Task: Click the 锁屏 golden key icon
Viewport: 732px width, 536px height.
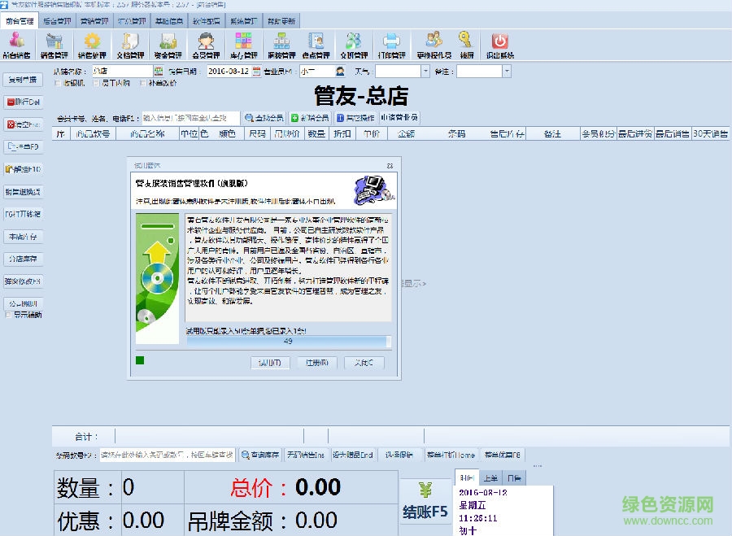Action: 466,45
